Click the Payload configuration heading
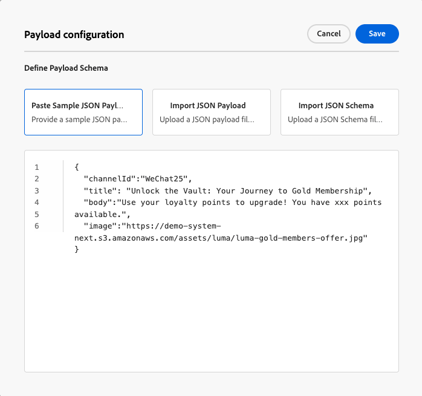 [x=74, y=34]
